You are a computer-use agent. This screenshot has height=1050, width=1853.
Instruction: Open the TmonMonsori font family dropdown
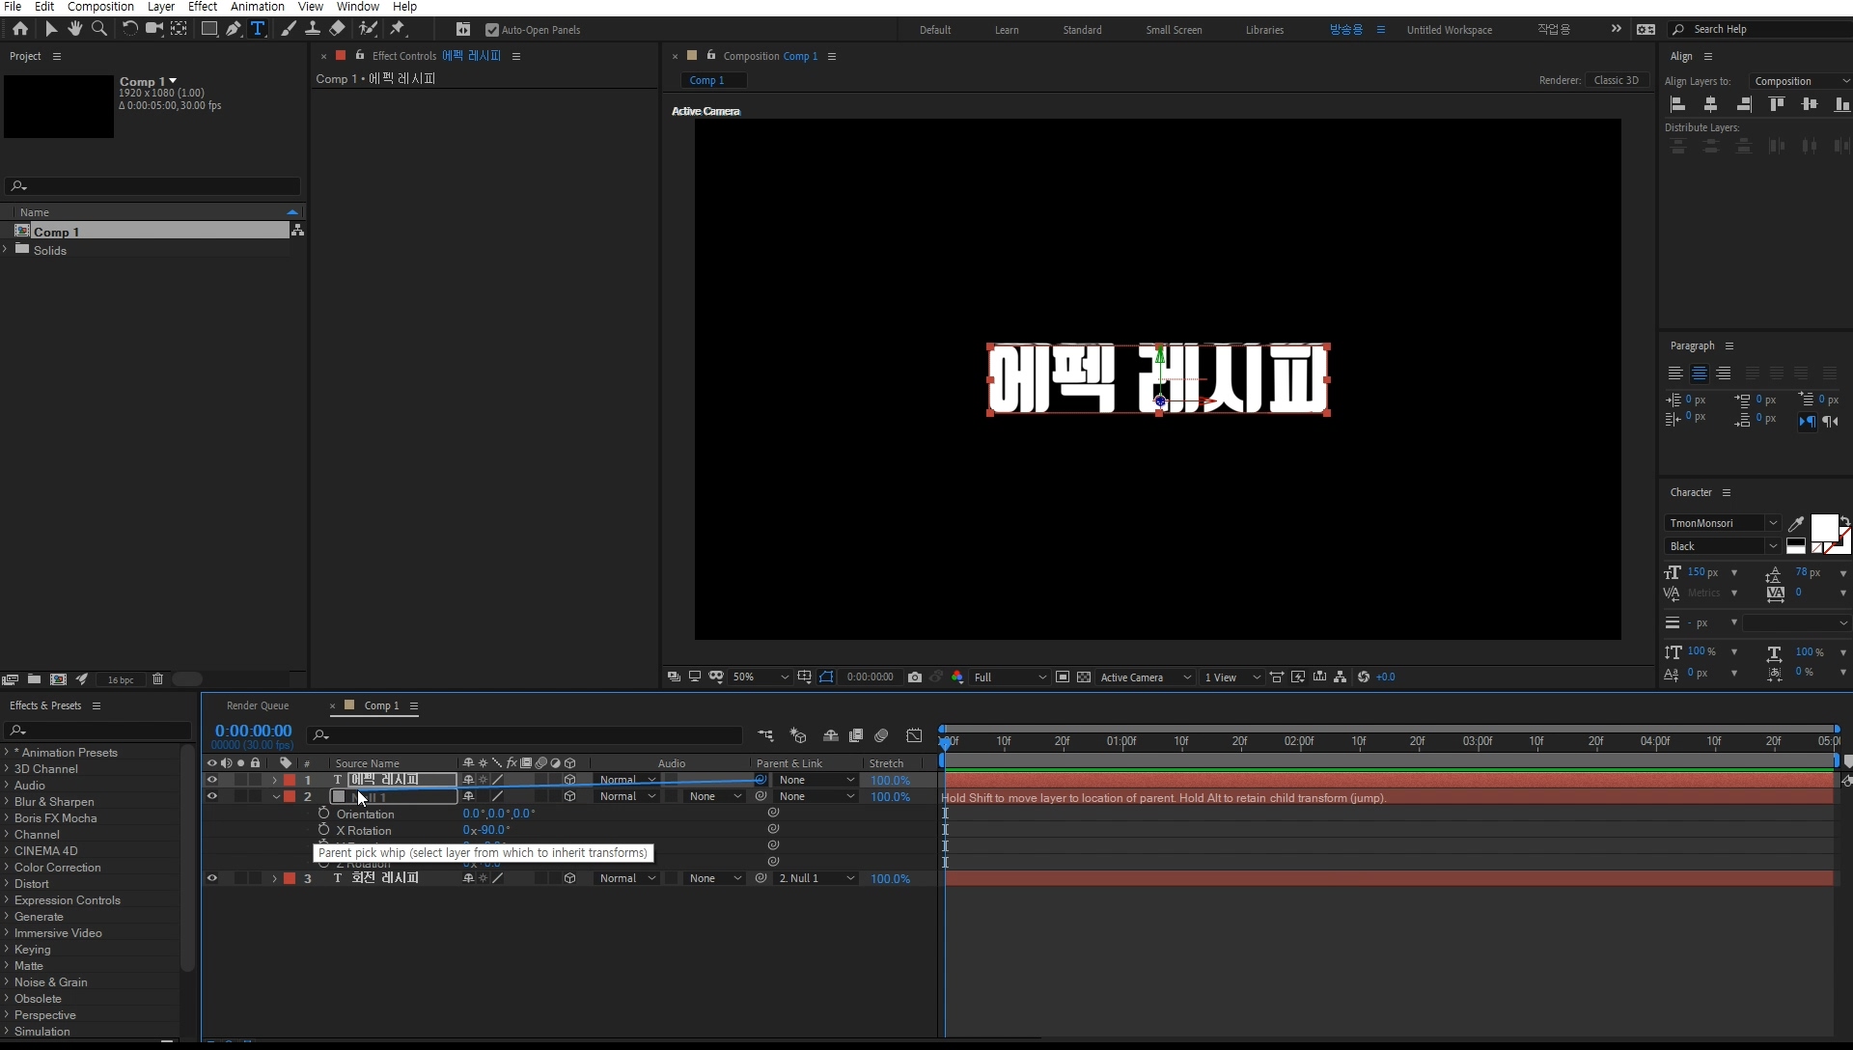click(x=1773, y=523)
